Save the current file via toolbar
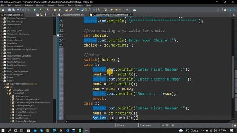This screenshot has height=133, width=237. pos(9,10)
